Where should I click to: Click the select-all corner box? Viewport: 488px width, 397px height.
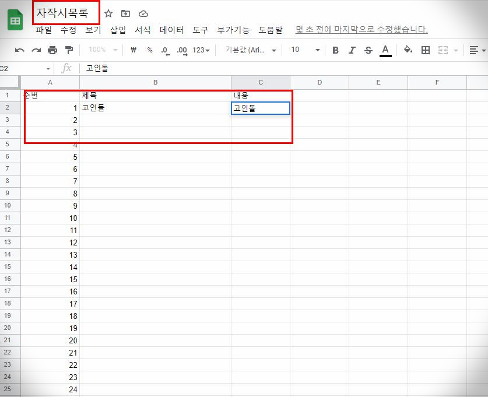click(x=10, y=82)
